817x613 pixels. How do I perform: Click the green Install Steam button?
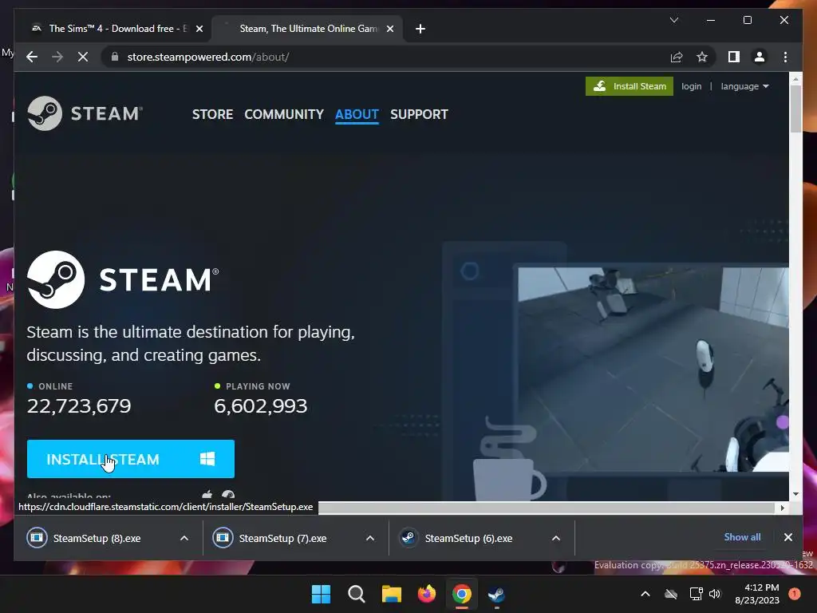630,86
